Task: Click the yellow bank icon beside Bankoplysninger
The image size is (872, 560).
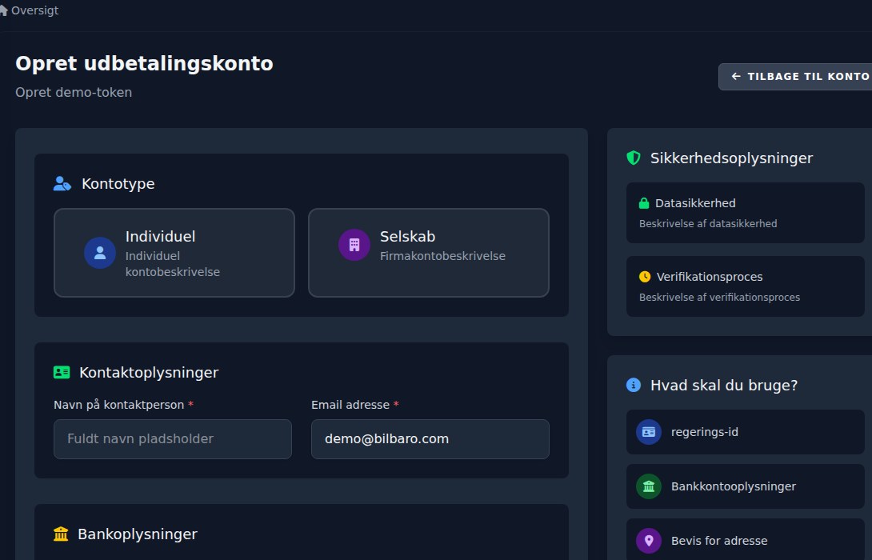Action: (x=61, y=534)
